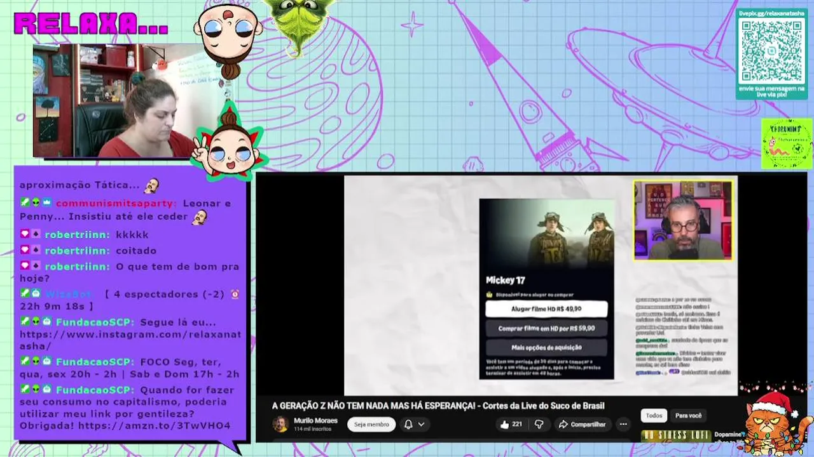
Task: Open the three-dot more actions menu
Action: (x=623, y=424)
